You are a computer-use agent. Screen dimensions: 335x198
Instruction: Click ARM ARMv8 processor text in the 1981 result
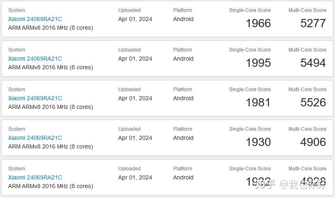(50, 107)
